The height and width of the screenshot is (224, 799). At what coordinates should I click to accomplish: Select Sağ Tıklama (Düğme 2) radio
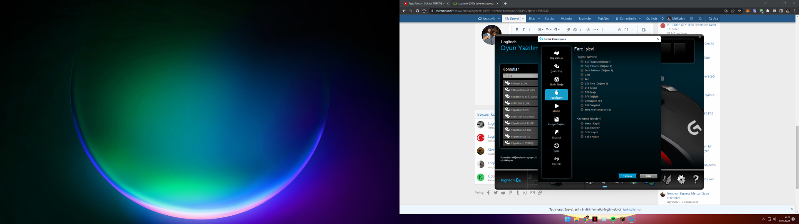(x=582, y=66)
